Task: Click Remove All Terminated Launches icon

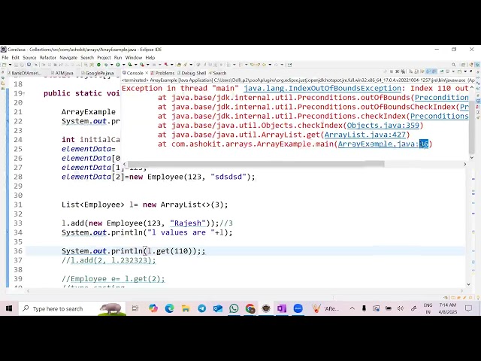Action: pos(403,71)
